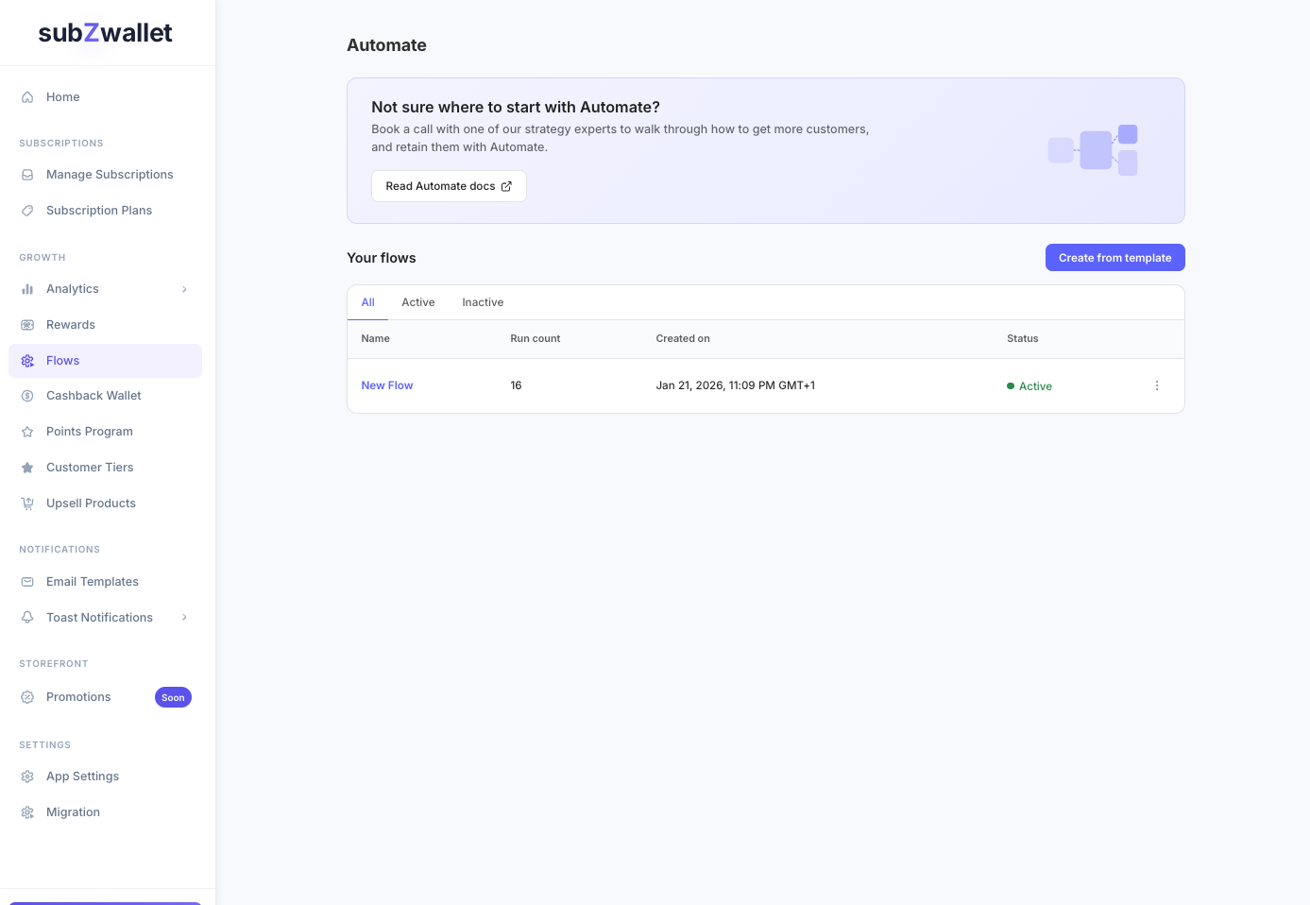
Task: Open Subscription Plans menu item
Action: click(x=105, y=211)
